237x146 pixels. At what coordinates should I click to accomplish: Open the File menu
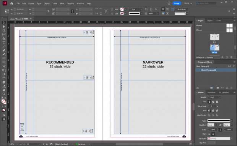(x=18, y=3)
